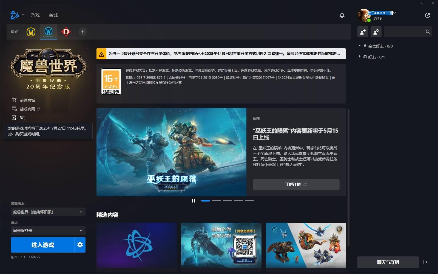Open the 商城 menu
Image resolution: width=438 pixels, height=274 pixels.
[x=53, y=15]
